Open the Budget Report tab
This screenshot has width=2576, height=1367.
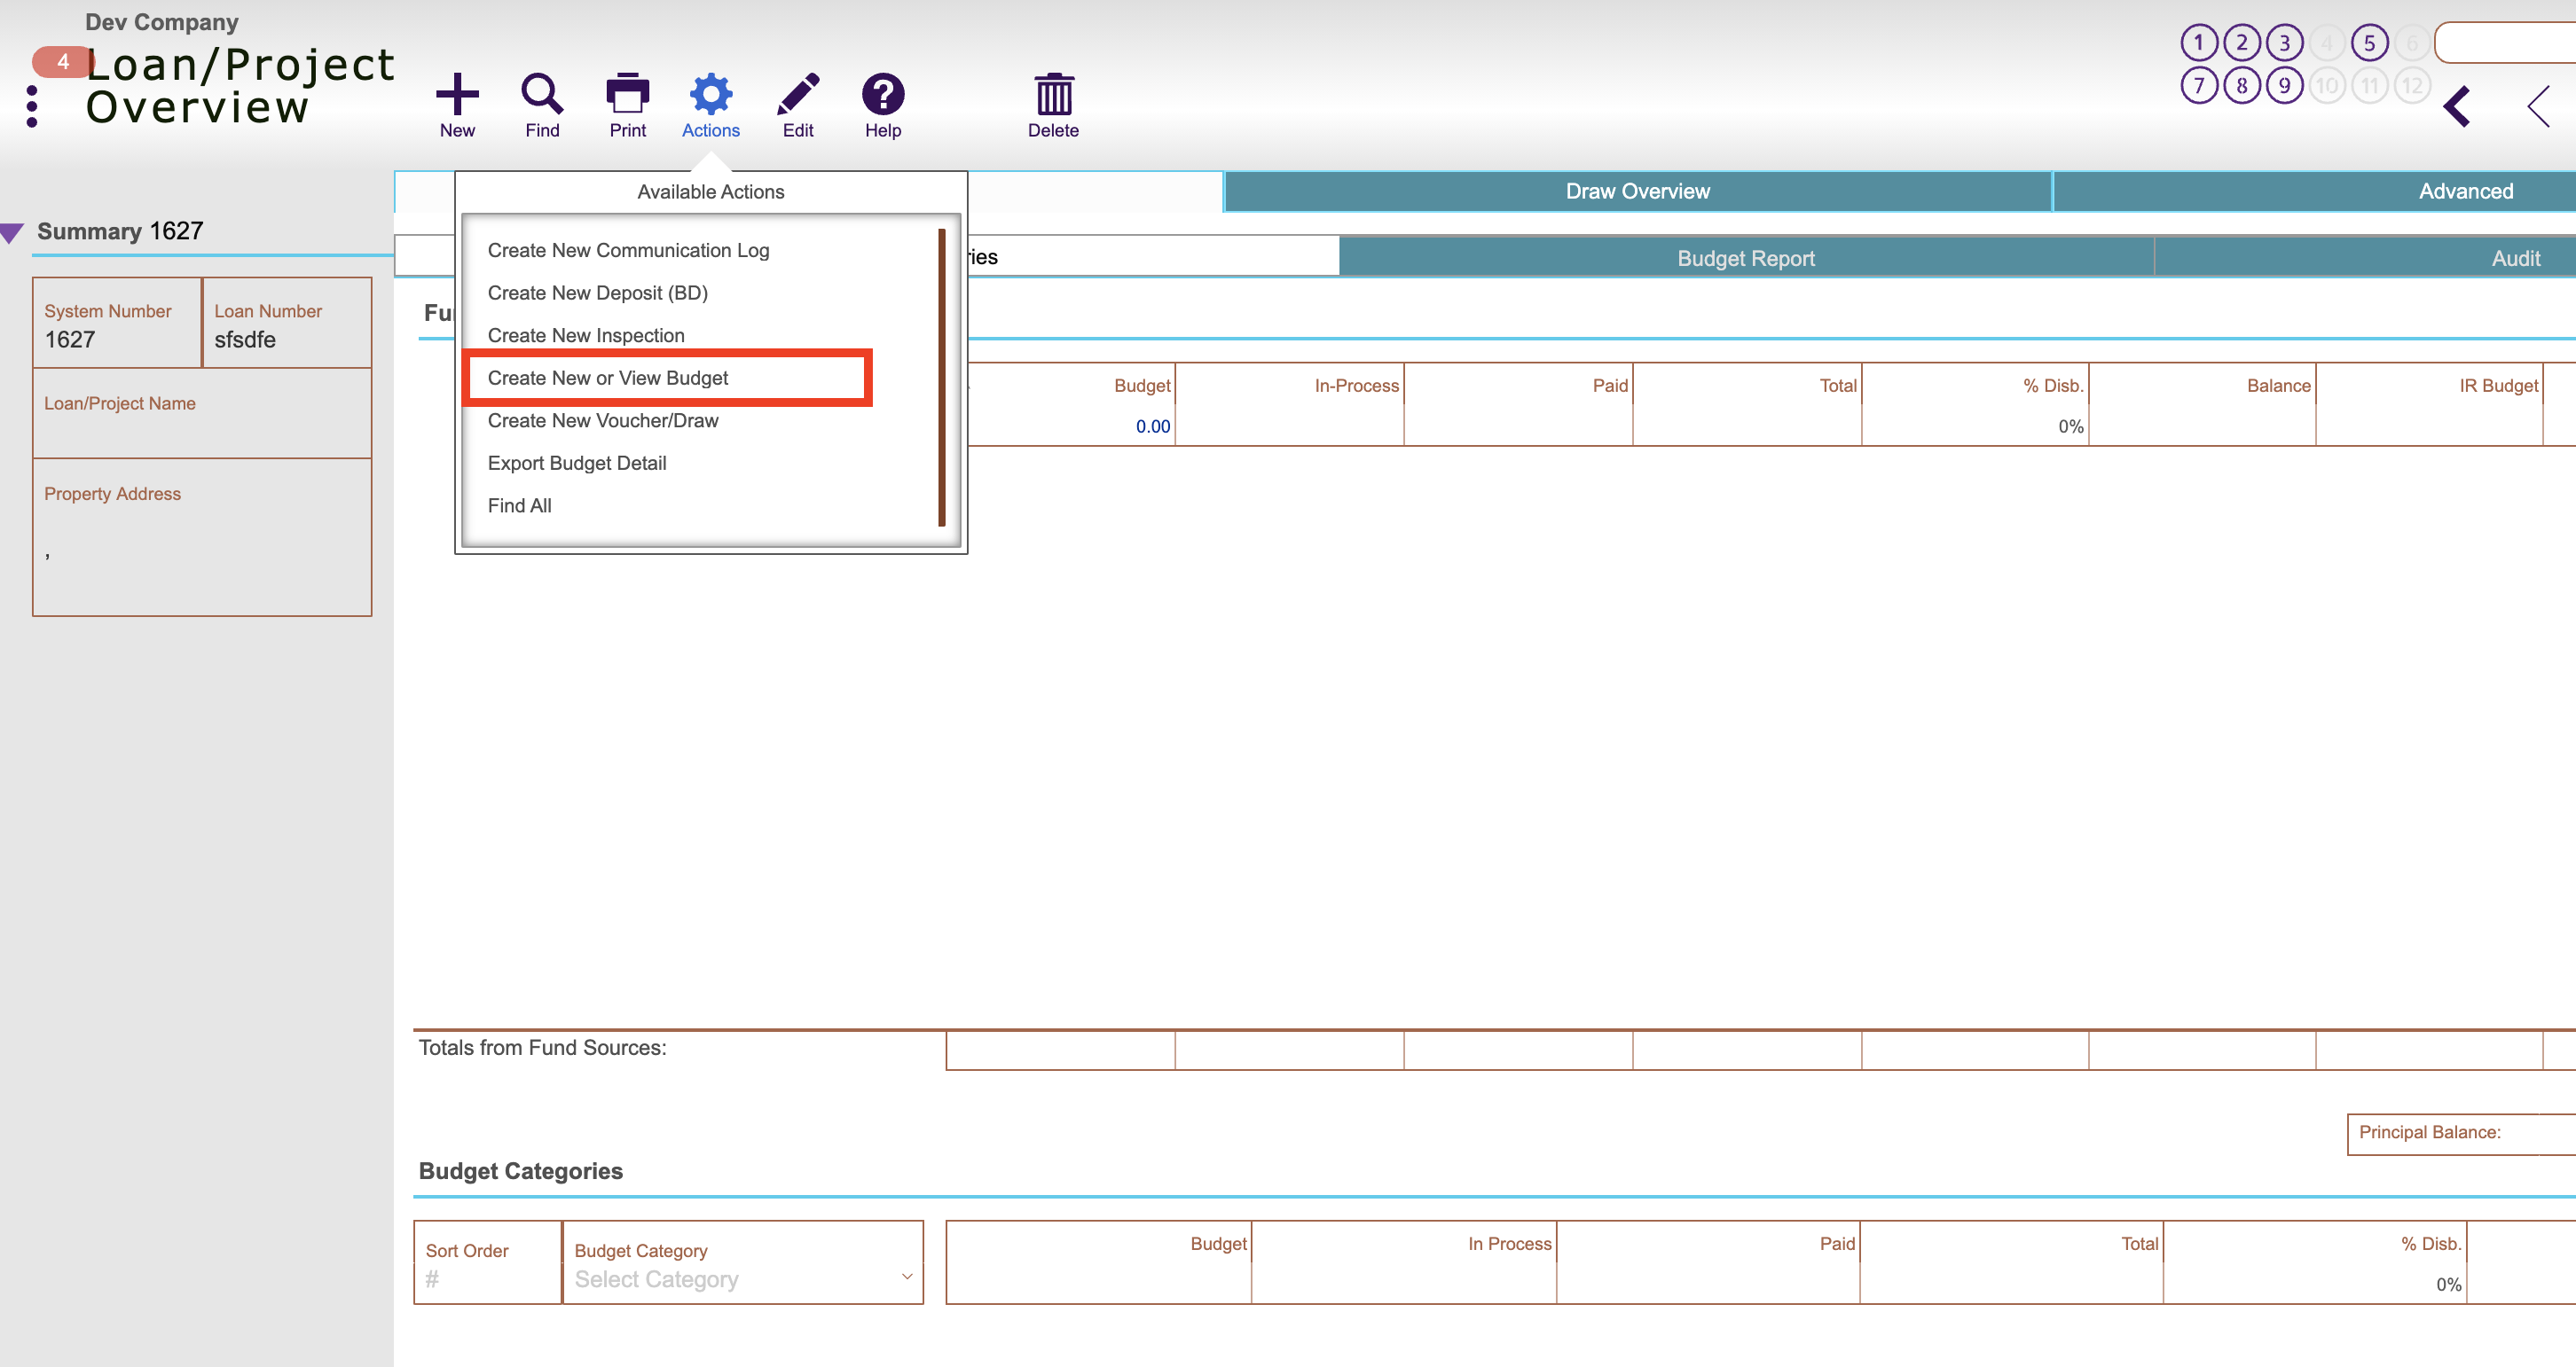1745,258
